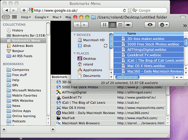
Task: Go back in Finder window
Action: [x=77, y=25]
